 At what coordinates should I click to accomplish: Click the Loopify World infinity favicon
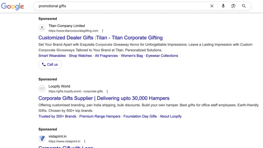click(x=42, y=88)
